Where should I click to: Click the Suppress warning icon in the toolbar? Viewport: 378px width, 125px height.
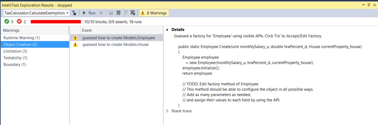133,13
